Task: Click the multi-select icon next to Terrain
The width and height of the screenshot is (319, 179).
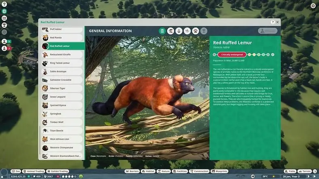Action: [315, 171]
